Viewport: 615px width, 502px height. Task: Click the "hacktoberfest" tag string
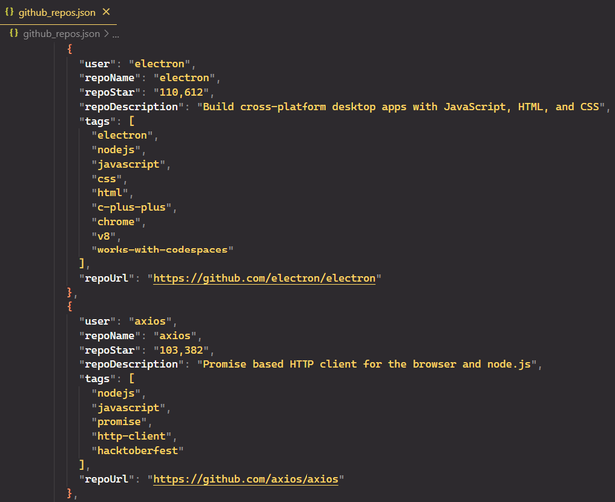pyautogui.click(x=138, y=451)
